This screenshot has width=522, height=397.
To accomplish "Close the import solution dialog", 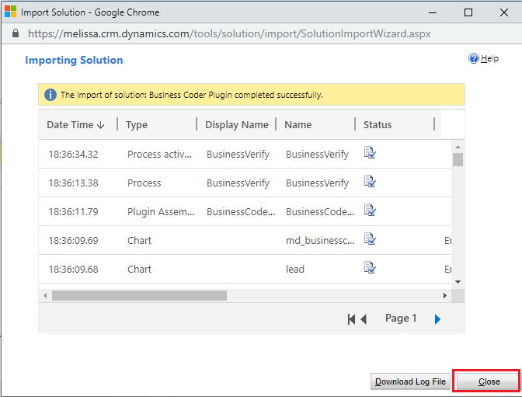I will click(488, 381).
